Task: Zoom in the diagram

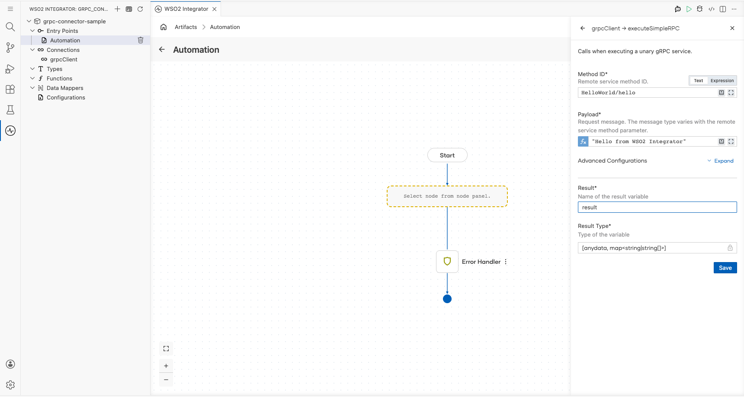Action: 166,366
